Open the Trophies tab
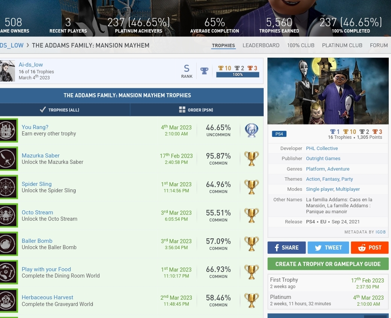The width and height of the screenshot is (391, 318). tap(224, 45)
